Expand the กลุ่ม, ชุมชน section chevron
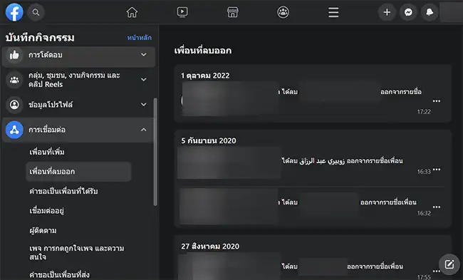 pyautogui.click(x=143, y=80)
